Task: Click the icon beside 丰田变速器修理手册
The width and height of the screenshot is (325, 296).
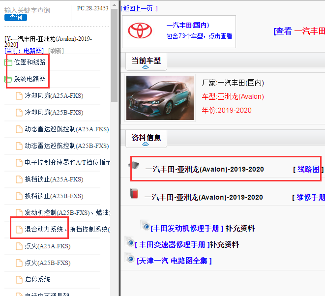Action: pyautogui.click(x=129, y=242)
